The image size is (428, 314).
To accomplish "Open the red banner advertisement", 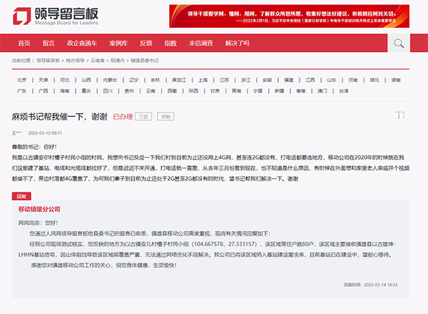I will click(x=289, y=16).
